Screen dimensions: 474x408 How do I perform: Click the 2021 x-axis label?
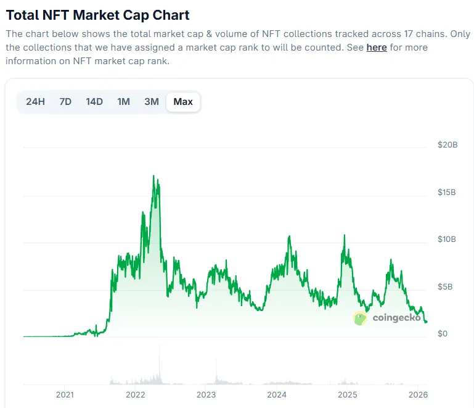pyautogui.click(x=65, y=395)
